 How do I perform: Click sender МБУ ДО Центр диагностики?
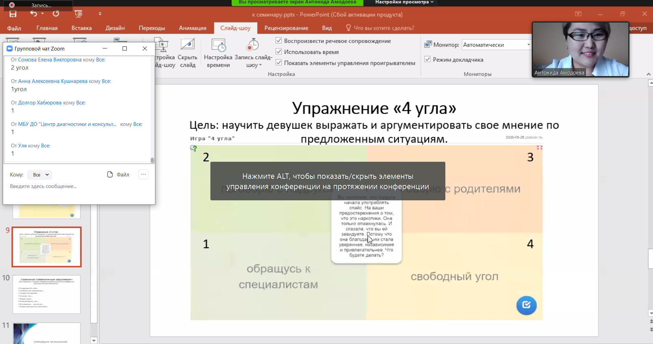(67, 124)
